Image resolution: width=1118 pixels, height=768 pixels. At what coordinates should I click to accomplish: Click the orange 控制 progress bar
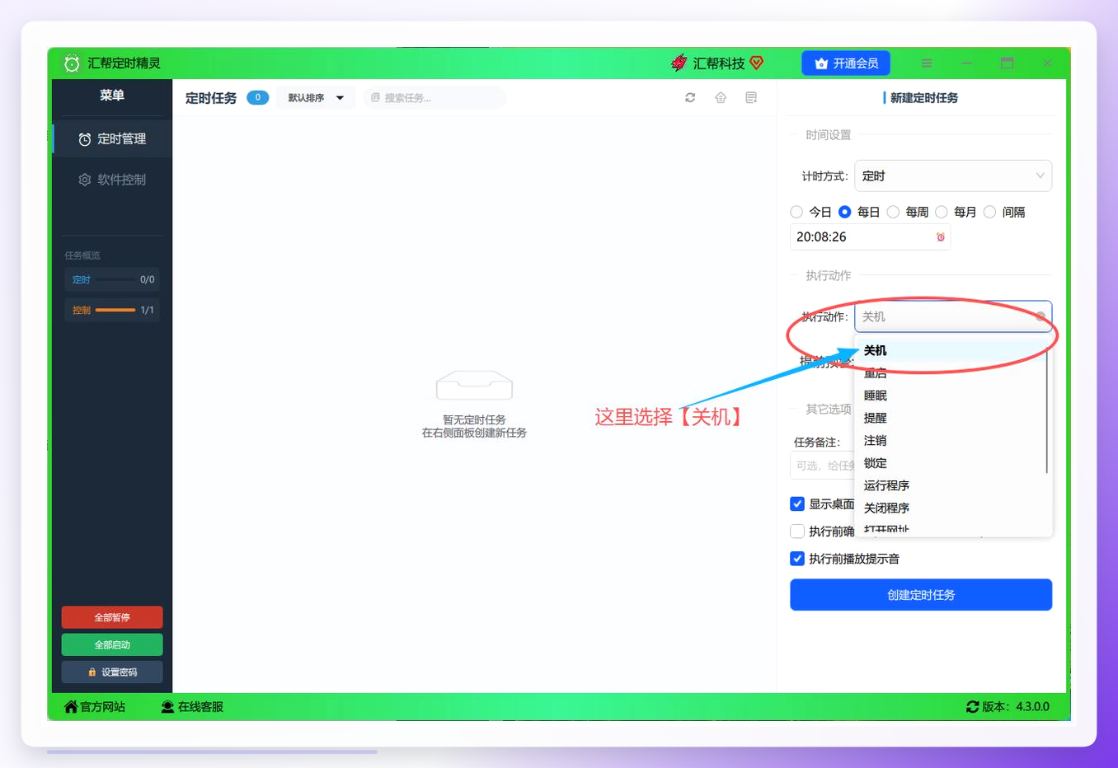(115, 310)
